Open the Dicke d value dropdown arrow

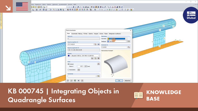coord(84,66)
